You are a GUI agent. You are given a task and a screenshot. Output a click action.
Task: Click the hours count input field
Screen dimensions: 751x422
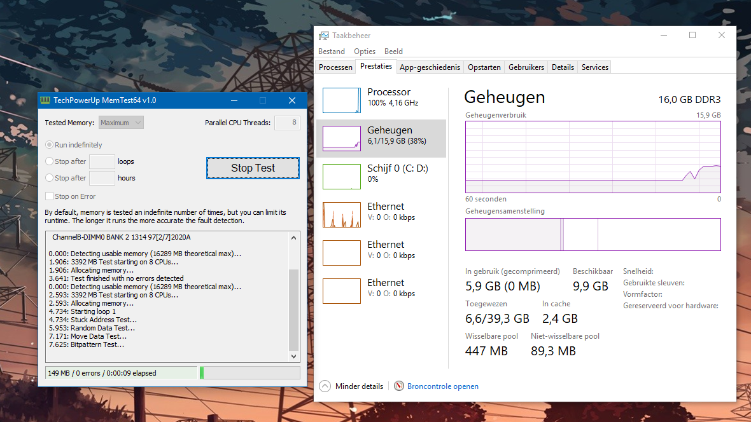pos(102,178)
